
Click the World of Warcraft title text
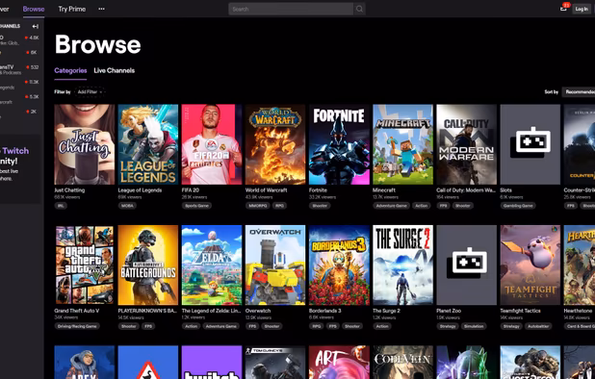tap(266, 189)
